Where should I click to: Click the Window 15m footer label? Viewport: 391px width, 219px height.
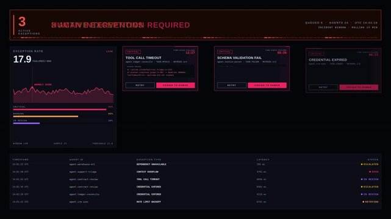(21, 144)
